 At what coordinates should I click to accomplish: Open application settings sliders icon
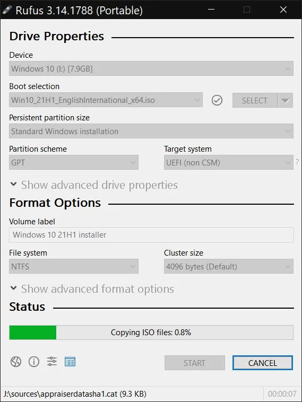click(52, 362)
